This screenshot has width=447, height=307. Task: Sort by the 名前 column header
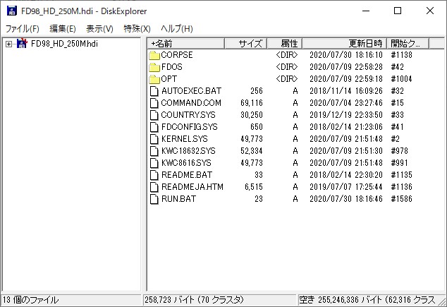186,44
